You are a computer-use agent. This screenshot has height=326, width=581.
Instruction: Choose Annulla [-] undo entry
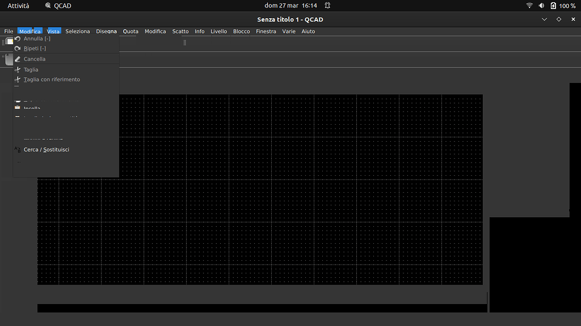(66, 39)
